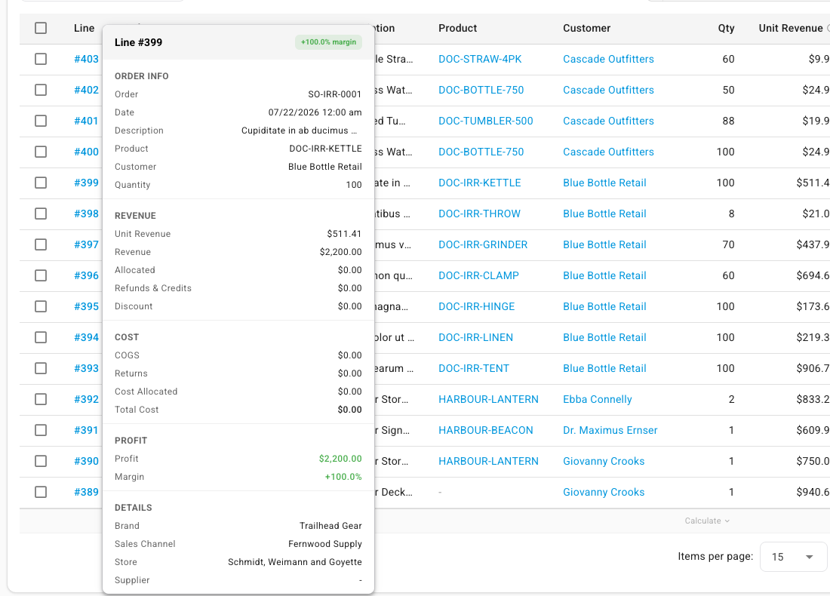830x596 pixels.
Task: Open line #391 link
Action: (x=86, y=430)
